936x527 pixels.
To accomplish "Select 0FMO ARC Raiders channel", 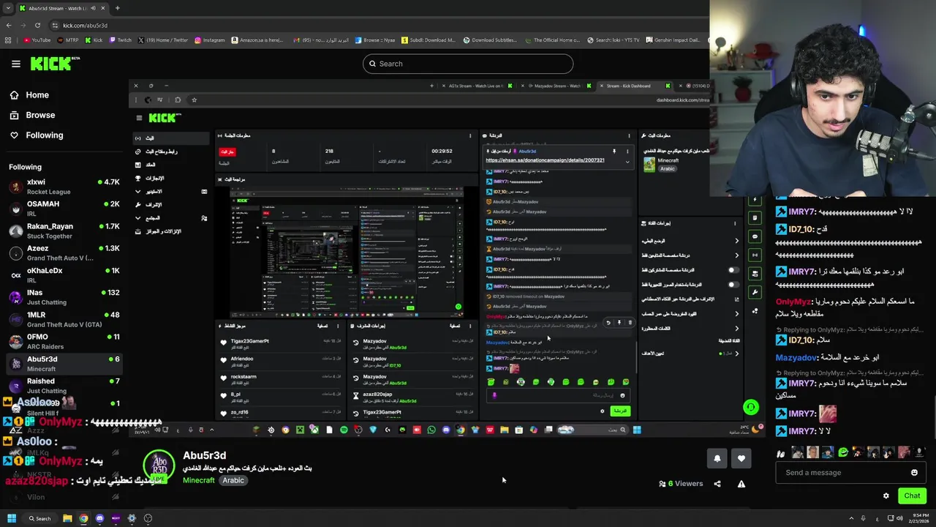I will [64, 342].
